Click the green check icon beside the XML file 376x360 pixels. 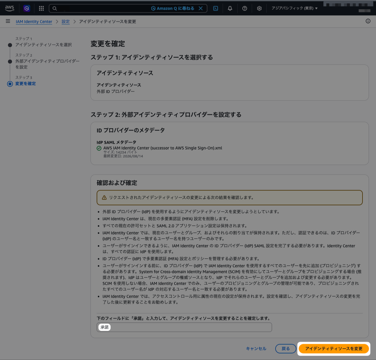[99, 148]
